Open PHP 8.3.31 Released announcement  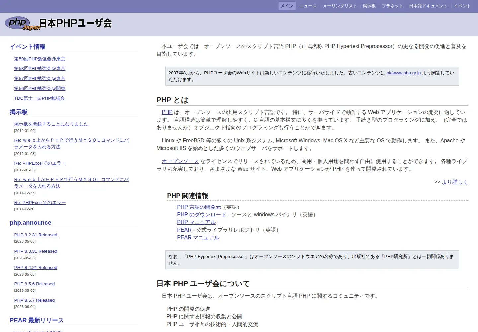(x=36, y=251)
